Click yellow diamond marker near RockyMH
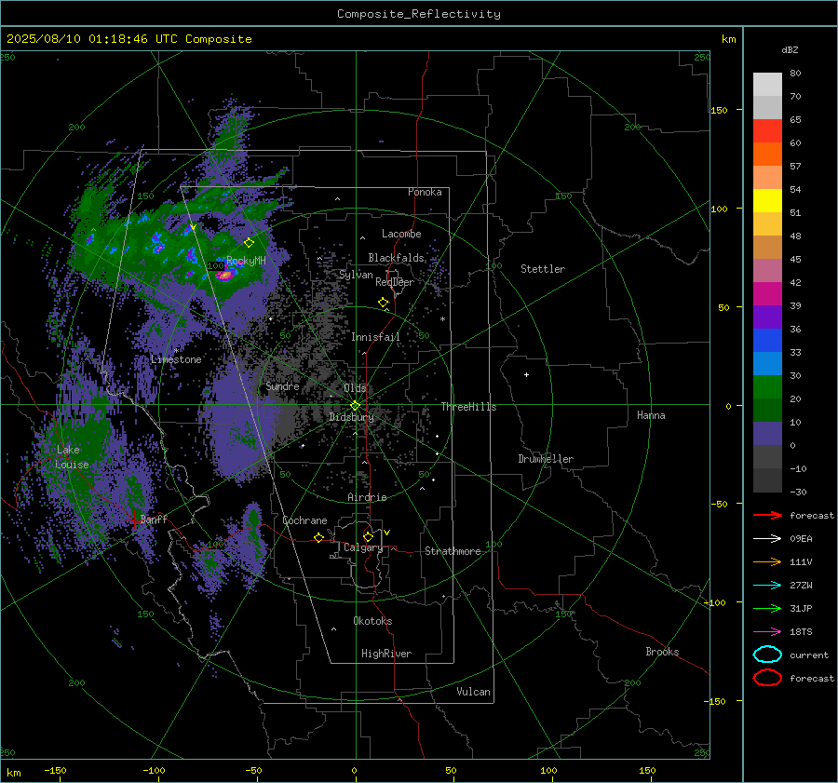Image resolution: width=838 pixels, height=783 pixels. coord(249,243)
